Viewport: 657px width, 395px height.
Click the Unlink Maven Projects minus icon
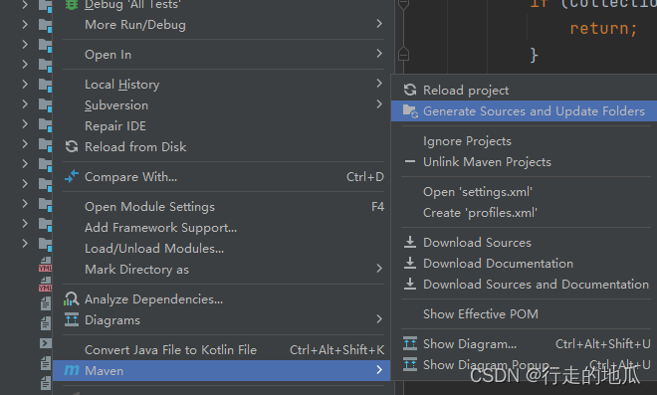[410, 162]
